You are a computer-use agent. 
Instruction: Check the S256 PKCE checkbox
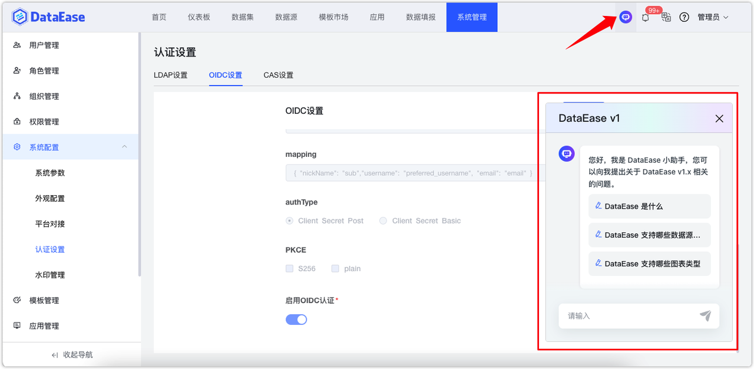point(289,268)
